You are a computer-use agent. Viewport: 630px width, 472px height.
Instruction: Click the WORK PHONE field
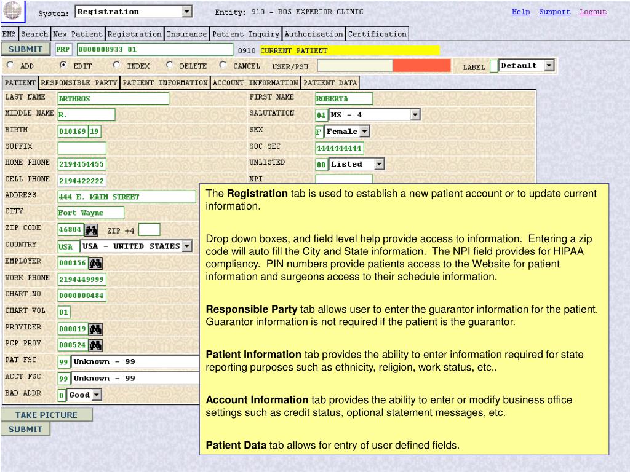coord(82,280)
